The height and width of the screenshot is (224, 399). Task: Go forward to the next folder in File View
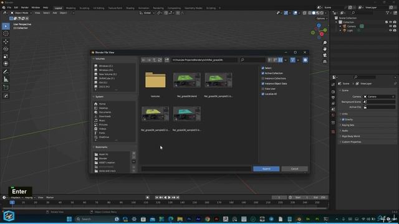149,60
